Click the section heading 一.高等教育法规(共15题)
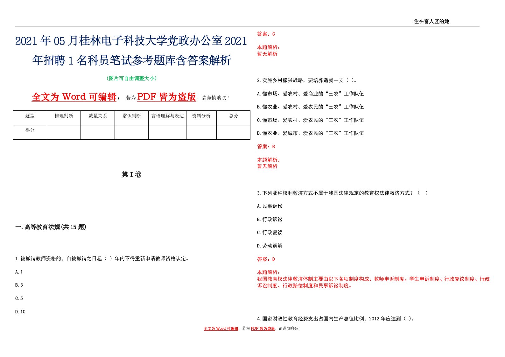Image resolution: width=505 pixels, height=357 pixels. point(51,227)
